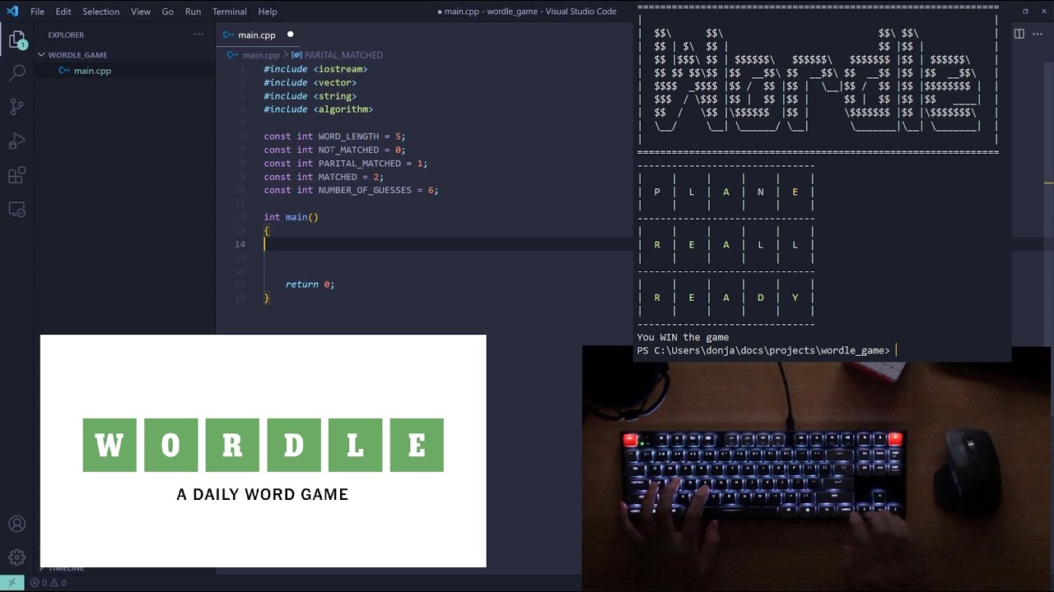Click line number 14 in the gutter

pos(240,244)
